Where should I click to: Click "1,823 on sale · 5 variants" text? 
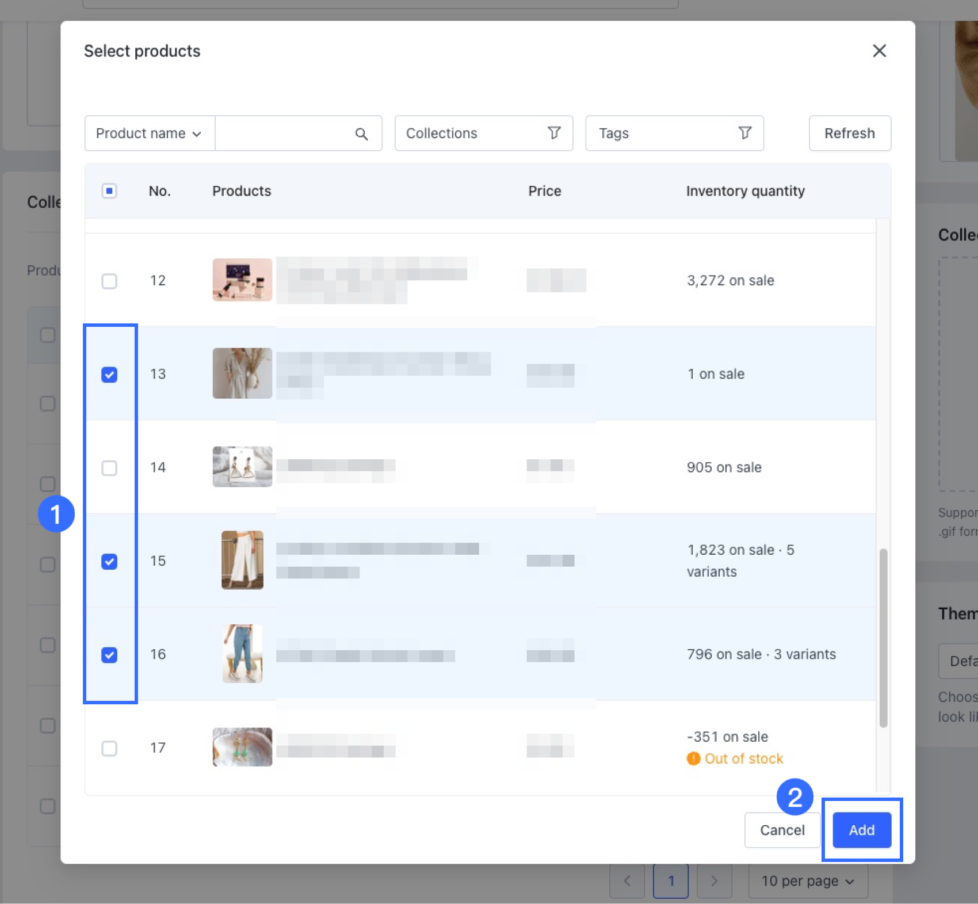740,560
